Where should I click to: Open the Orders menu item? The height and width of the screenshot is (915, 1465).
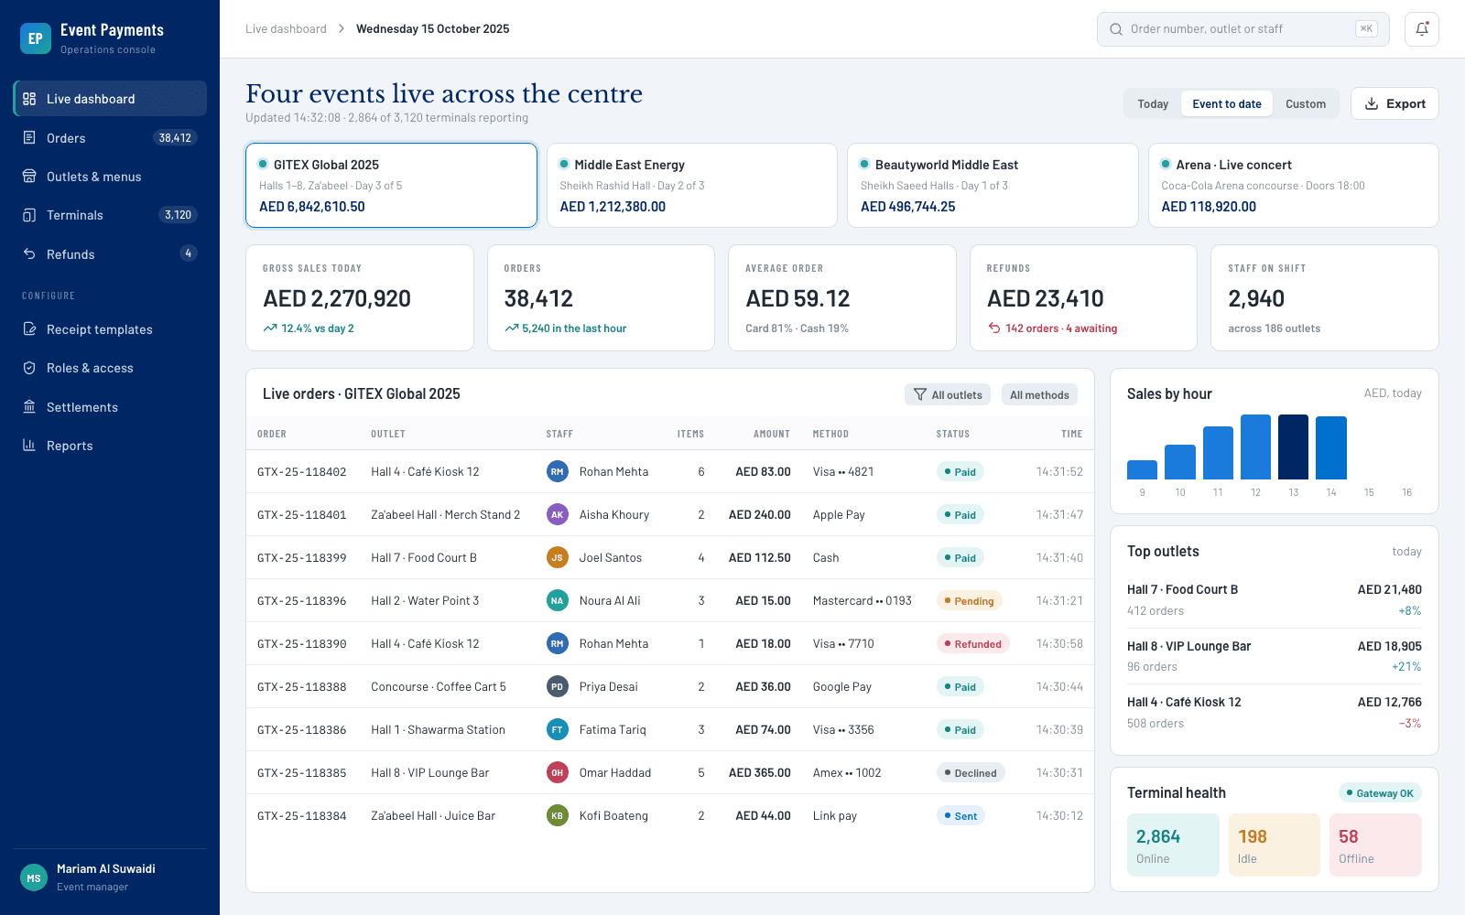click(x=110, y=138)
